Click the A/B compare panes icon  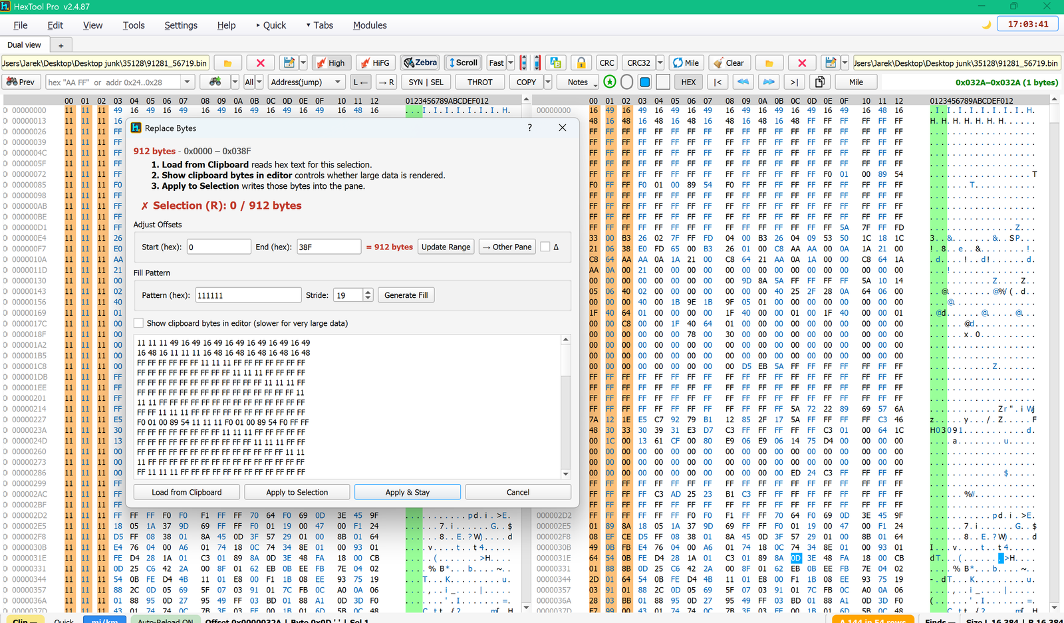[556, 63]
